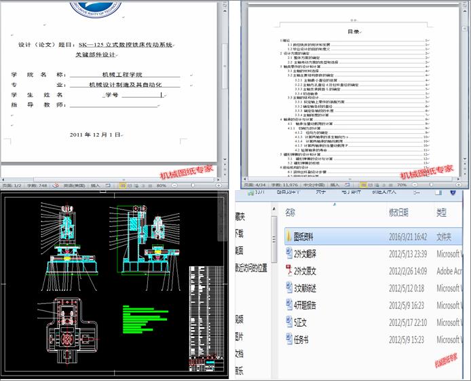Toggle 插入 mode in left Word status bar

click(95, 185)
